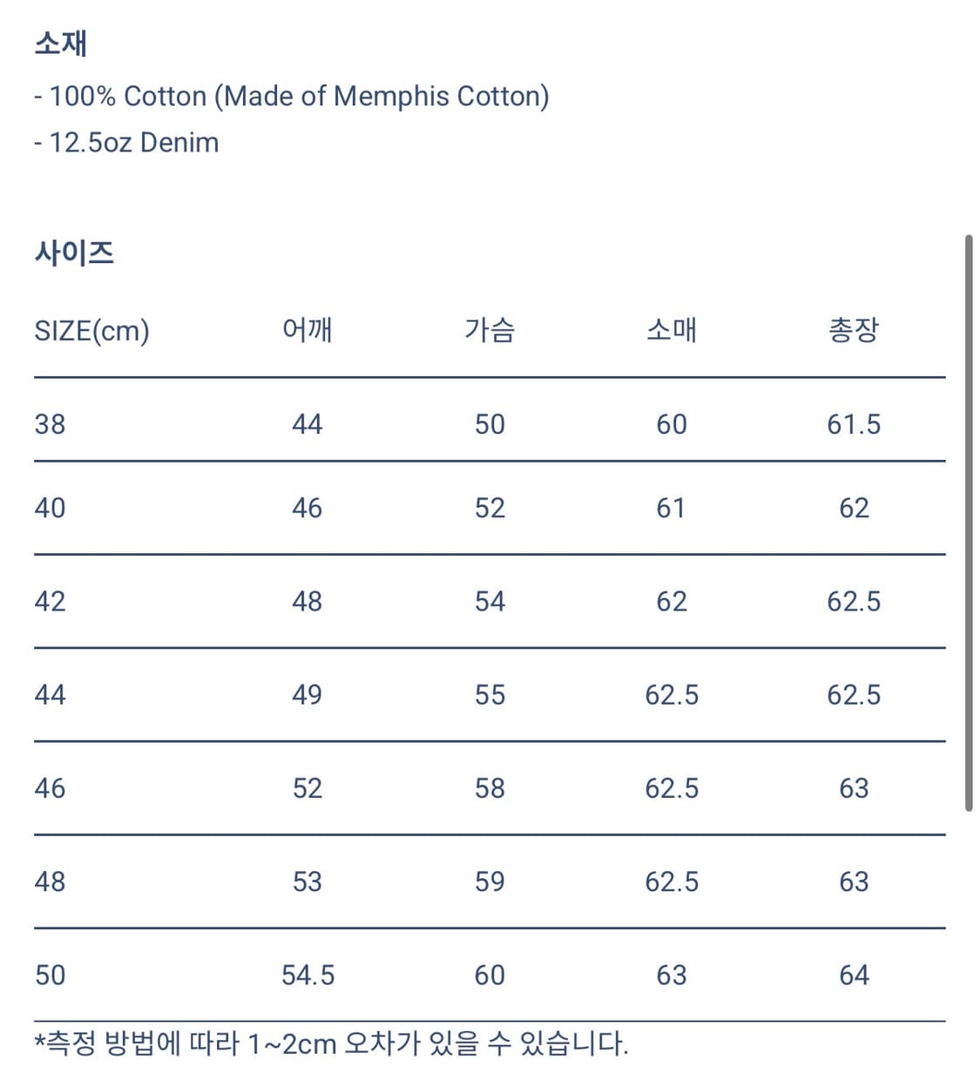Click the size 40 row label
This screenshot has height=1087, width=980.
point(50,508)
